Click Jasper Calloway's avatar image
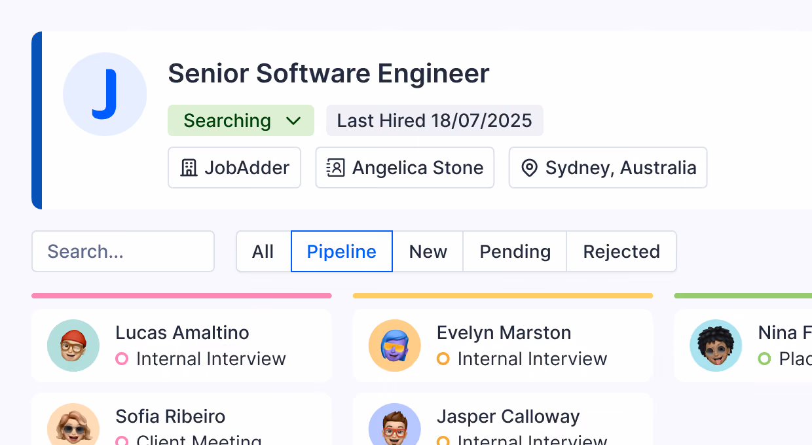 point(395,424)
